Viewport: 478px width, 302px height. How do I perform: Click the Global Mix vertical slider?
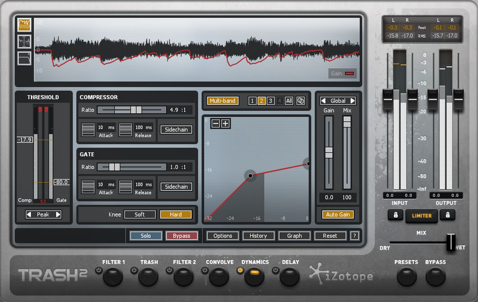(x=347, y=153)
